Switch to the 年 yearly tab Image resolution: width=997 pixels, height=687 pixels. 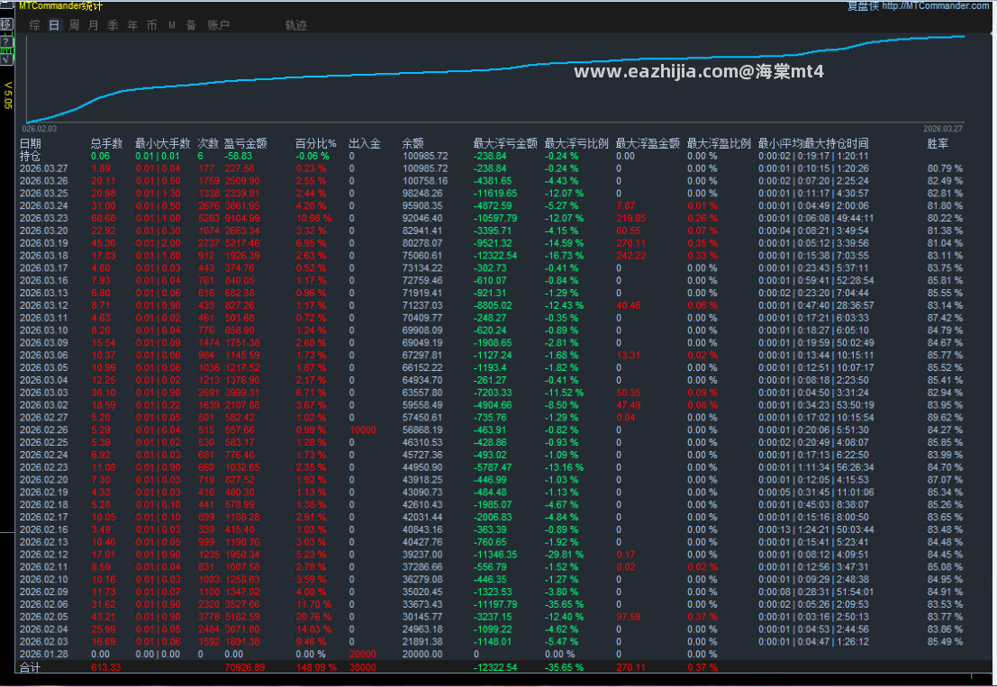tap(132, 25)
